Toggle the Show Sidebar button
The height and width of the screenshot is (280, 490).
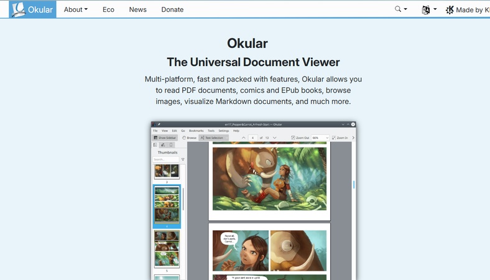tap(165, 138)
